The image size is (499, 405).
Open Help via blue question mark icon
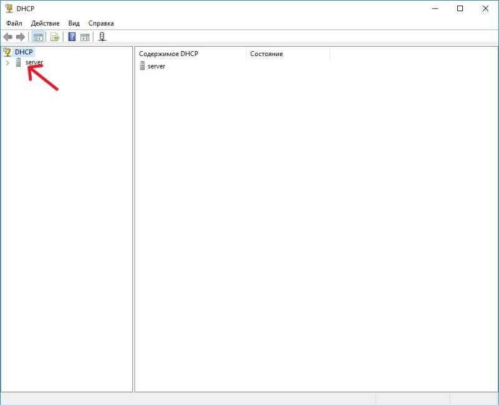point(72,37)
